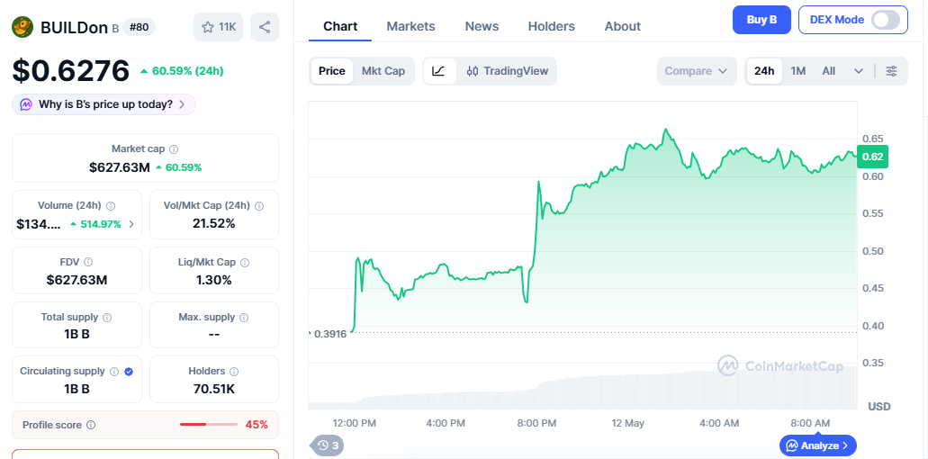928x459 pixels.
Task: Click the 514.97% volume change
Action: pyautogui.click(x=95, y=224)
